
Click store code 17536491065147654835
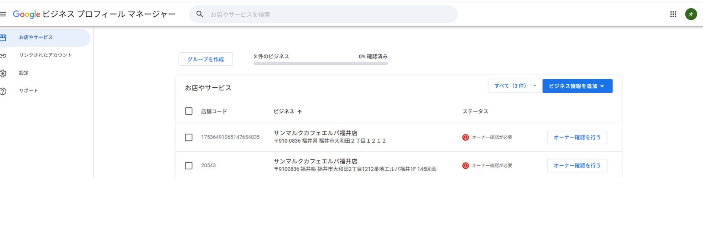pyautogui.click(x=230, y=137)
